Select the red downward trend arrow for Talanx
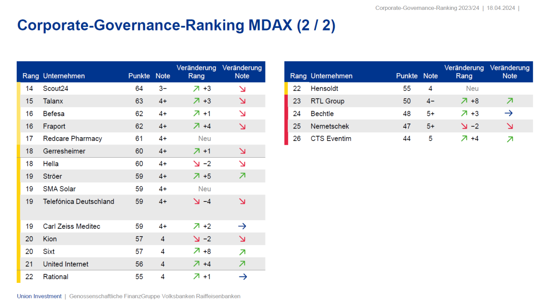 242,101
